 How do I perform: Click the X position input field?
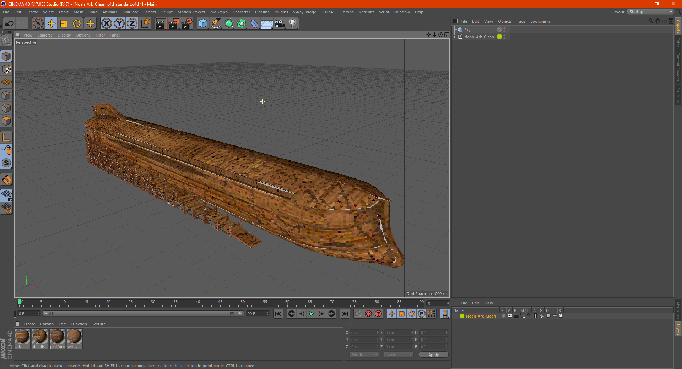tap(365, 332)
